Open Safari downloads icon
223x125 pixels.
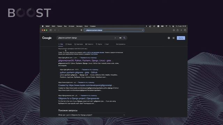pos(174,30)
